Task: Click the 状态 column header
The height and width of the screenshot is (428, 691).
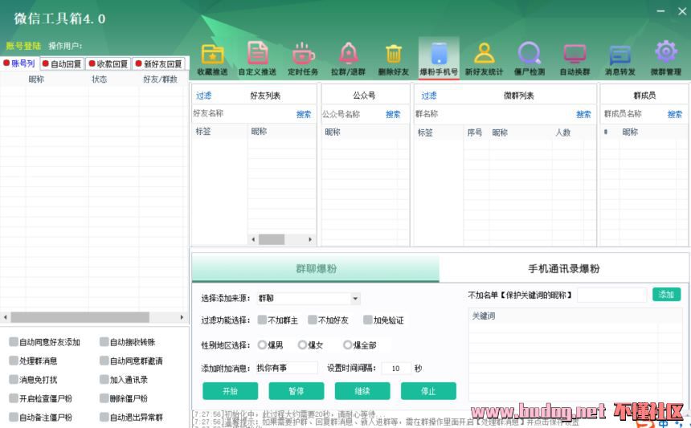Action: pos(99,79)
